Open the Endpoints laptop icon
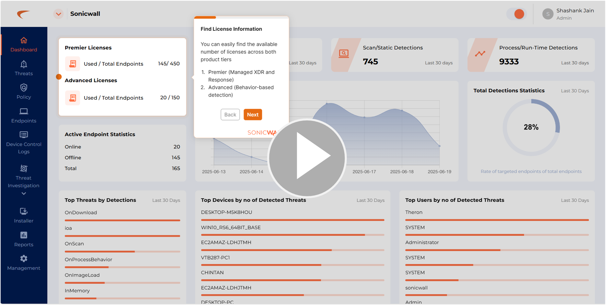The image size is (606, 305). point(24,111)
